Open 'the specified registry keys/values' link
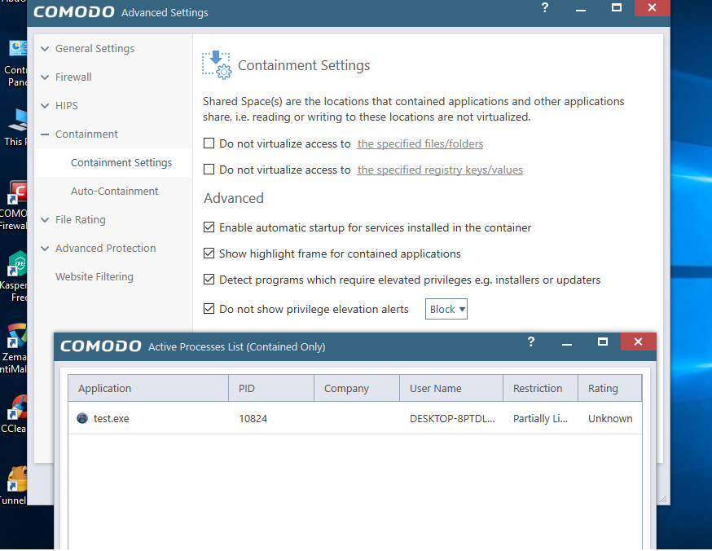The width and height of the screenshot is (712, 551). [x=440, y=170]
